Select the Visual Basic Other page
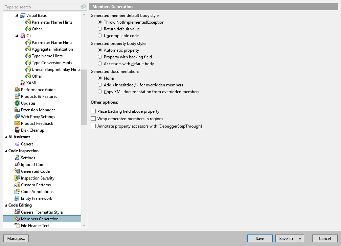 [37, 29]
